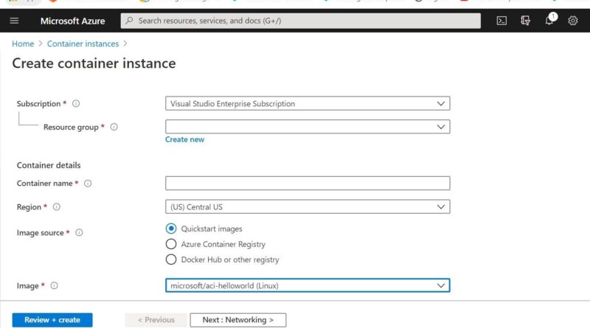Image resolution: width=590 pixels, height=328 pixels.
Task: Open the Region dropdown
Action: click(308, 207)
